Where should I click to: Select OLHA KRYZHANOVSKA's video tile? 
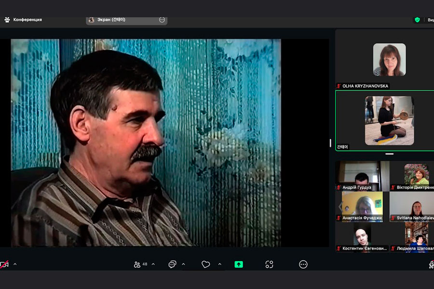pyautogui.click(x=389, y=60)
